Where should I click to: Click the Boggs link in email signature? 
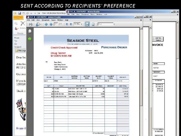pyautogui.click(x=21, y=128)
